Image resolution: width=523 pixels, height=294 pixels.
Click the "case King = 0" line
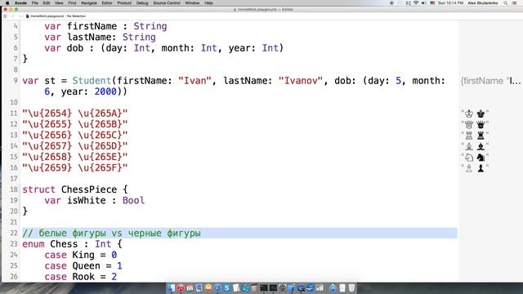pos(80,255)
